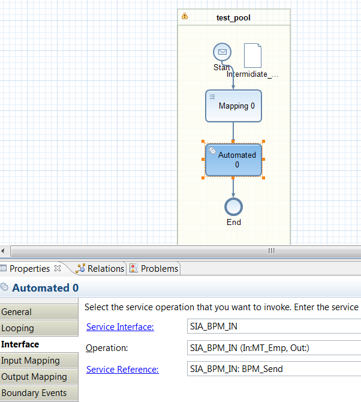361x402 pixels.
Task: Click the Intermidiate_... data object label
Action: 252,74
